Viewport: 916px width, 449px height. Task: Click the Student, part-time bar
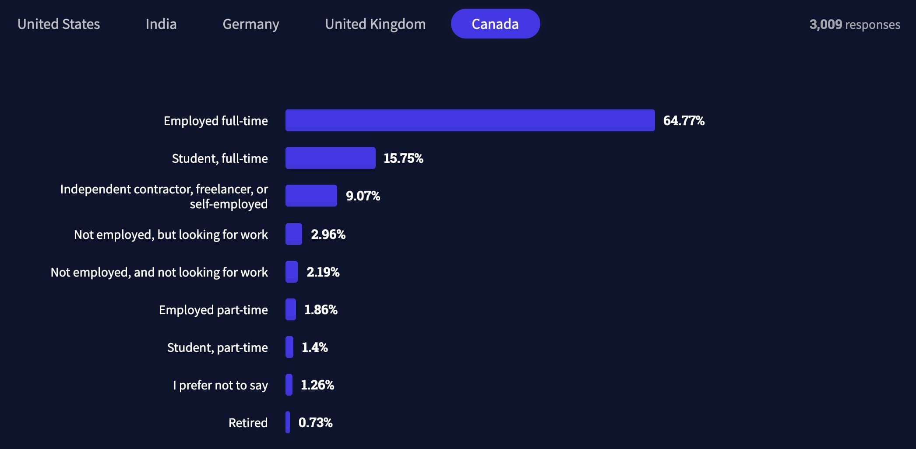pos(289,347)
